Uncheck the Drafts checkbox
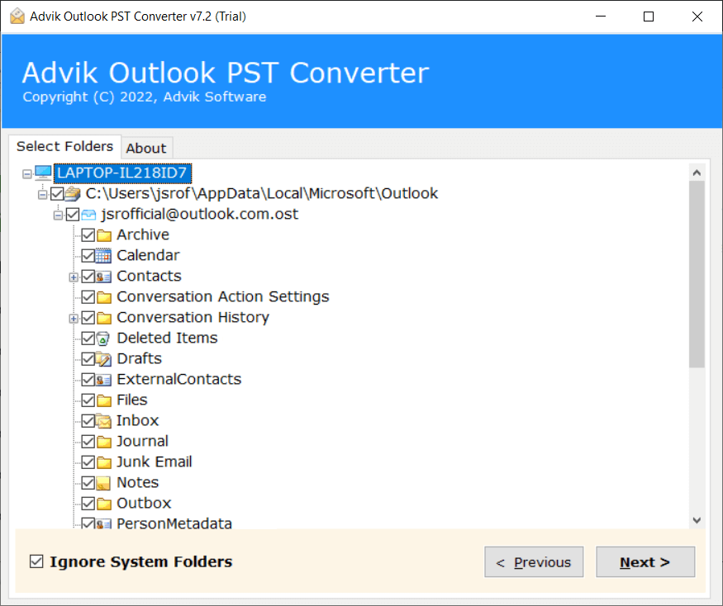Viewport: 723px width, 606px height. [x=88, y=359]
